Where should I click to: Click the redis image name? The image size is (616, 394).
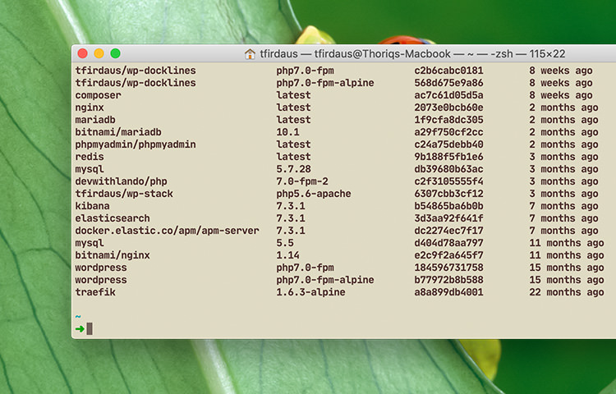pos(89,157)
